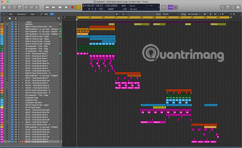Screen dimensions: 242x148
Task: Open the media Browsers icon
Action: pyautogui.click(x=238, y=7)
